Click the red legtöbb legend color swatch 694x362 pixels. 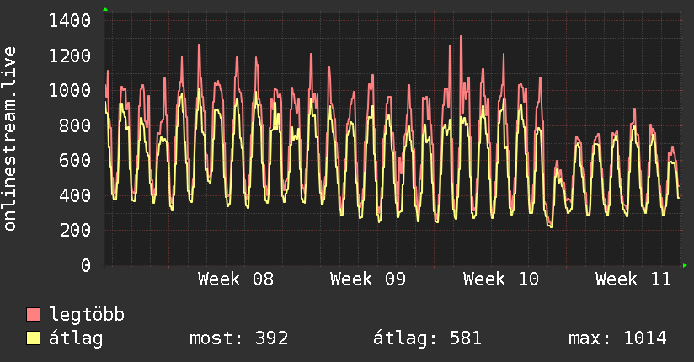click(x=34, y=316)
